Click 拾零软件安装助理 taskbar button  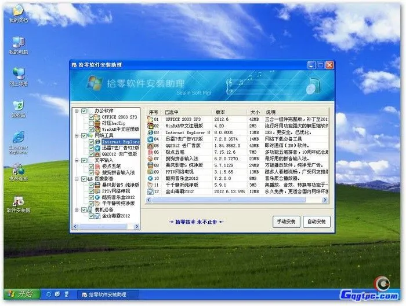(108, 294)
